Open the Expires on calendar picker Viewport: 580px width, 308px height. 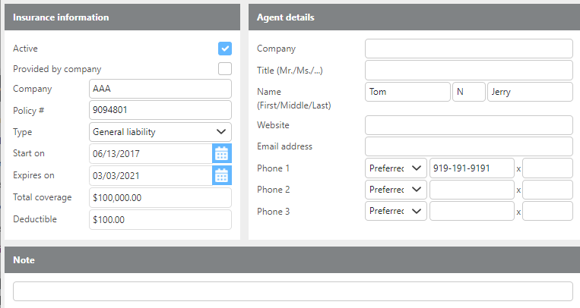[x=221, y=175]
